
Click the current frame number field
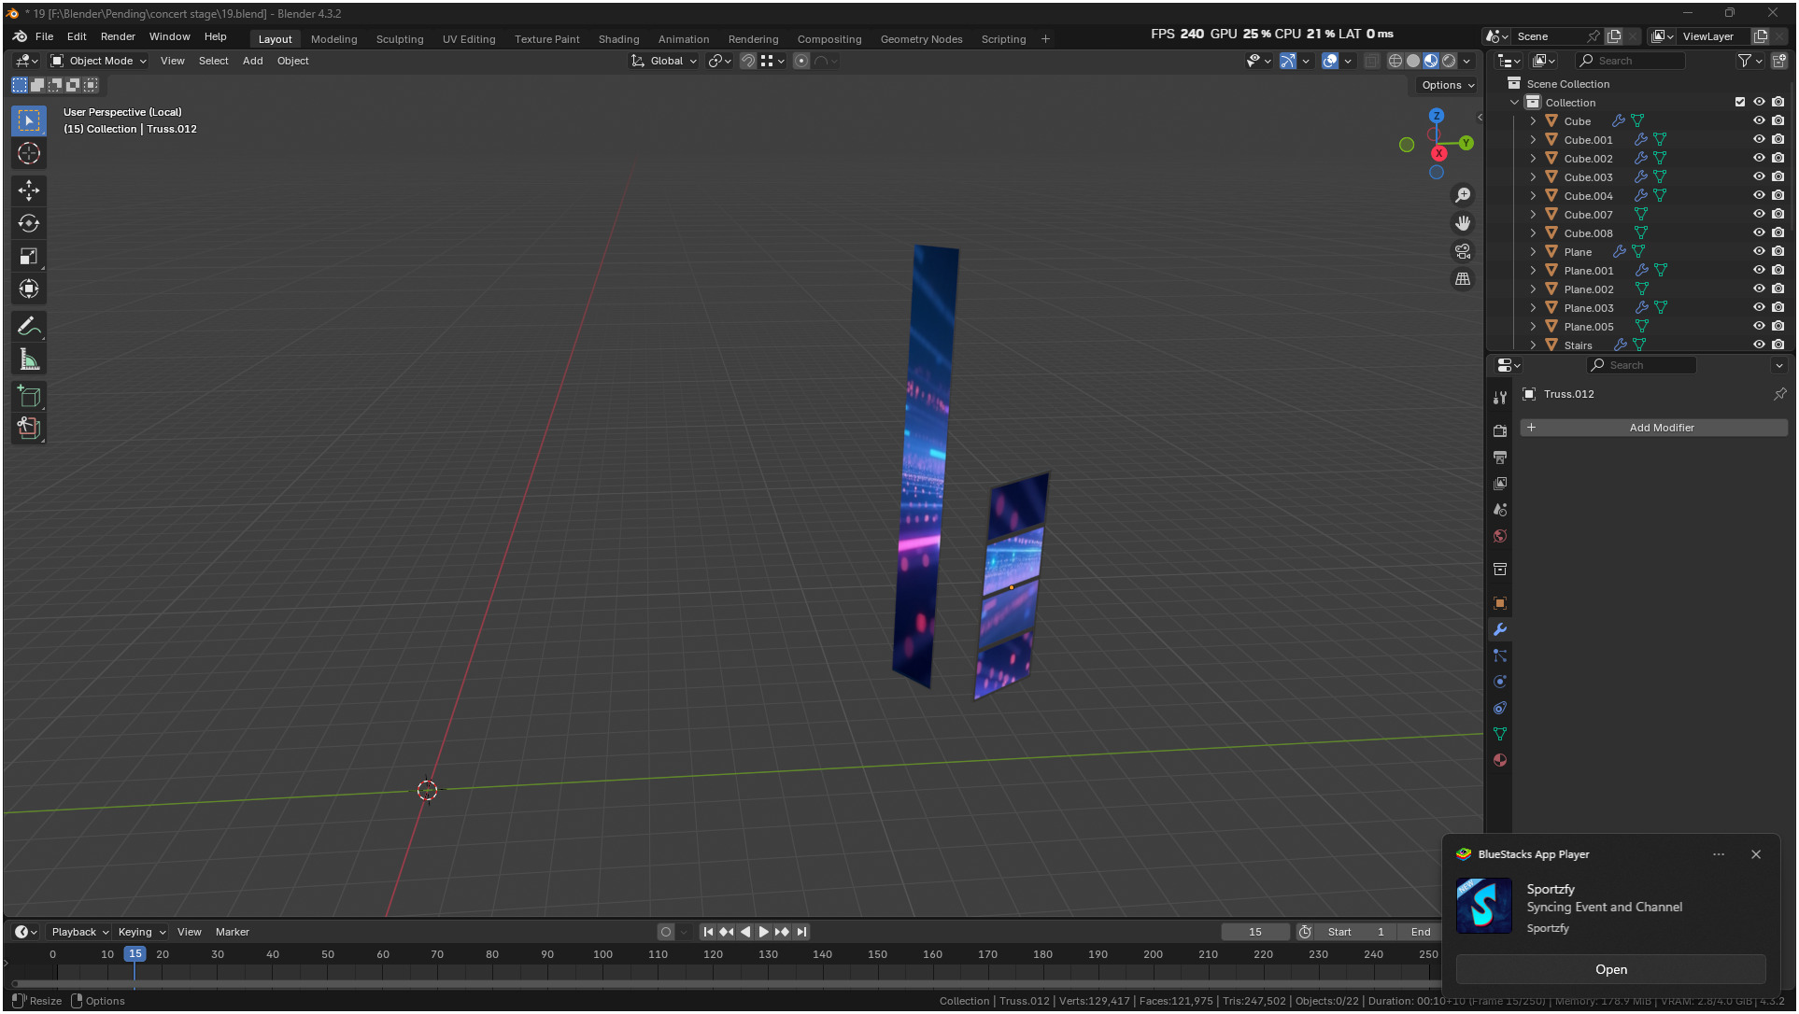(1254, 932)
